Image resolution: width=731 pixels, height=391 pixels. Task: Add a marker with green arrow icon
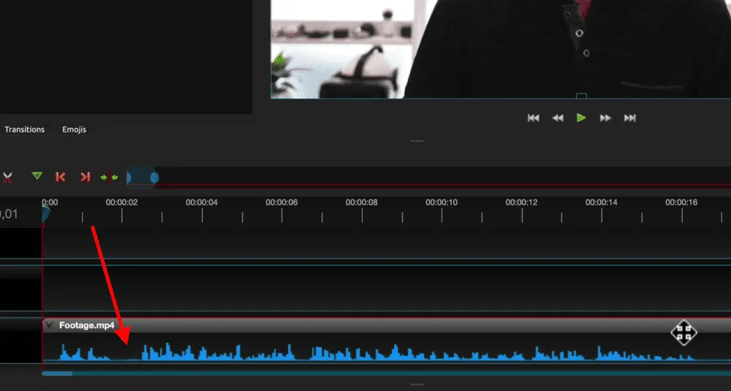pos(37,177)
